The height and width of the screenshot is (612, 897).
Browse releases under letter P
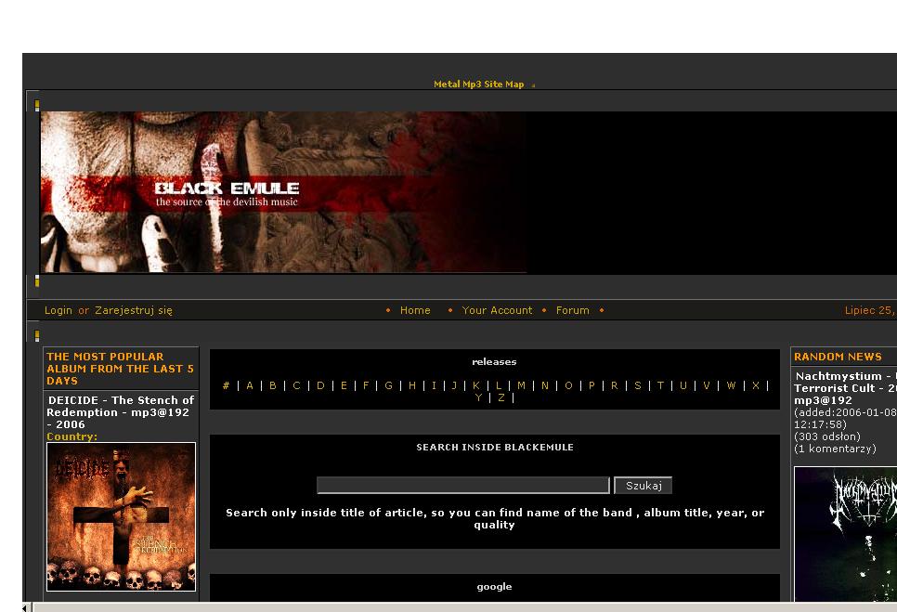tap(591, 385)
